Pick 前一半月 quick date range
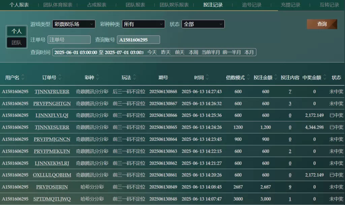Screen dimensions: 345x205 [x=231, y=52]
